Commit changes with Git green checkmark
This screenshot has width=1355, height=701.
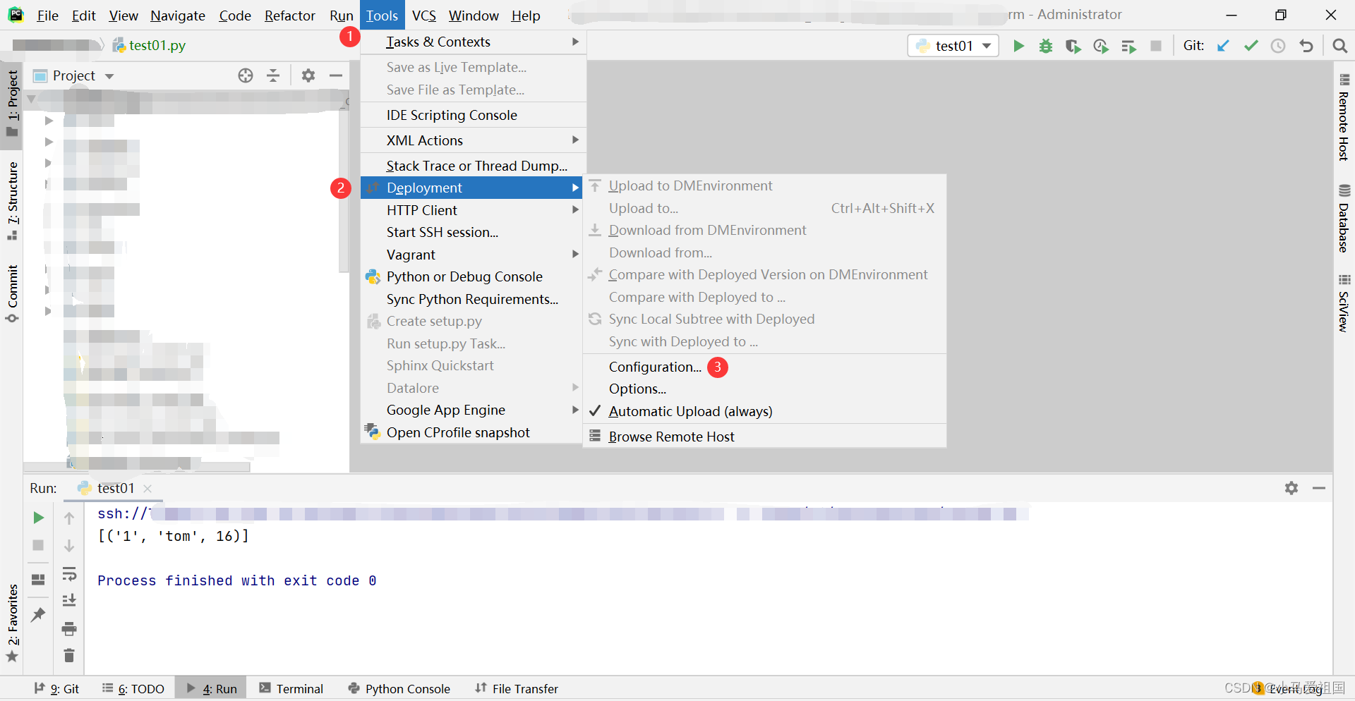coord(1251,46)
